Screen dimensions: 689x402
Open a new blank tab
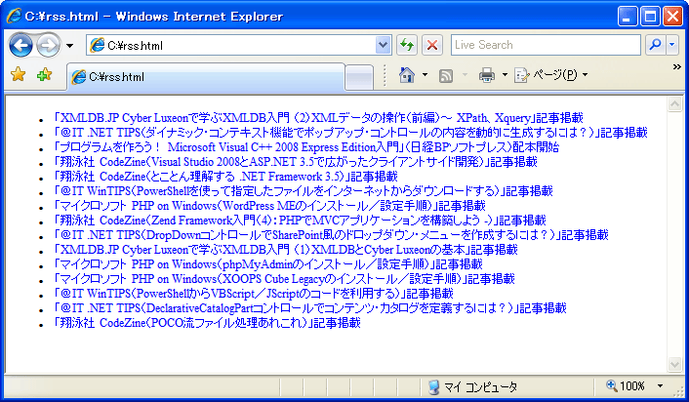tap(359, 77)
